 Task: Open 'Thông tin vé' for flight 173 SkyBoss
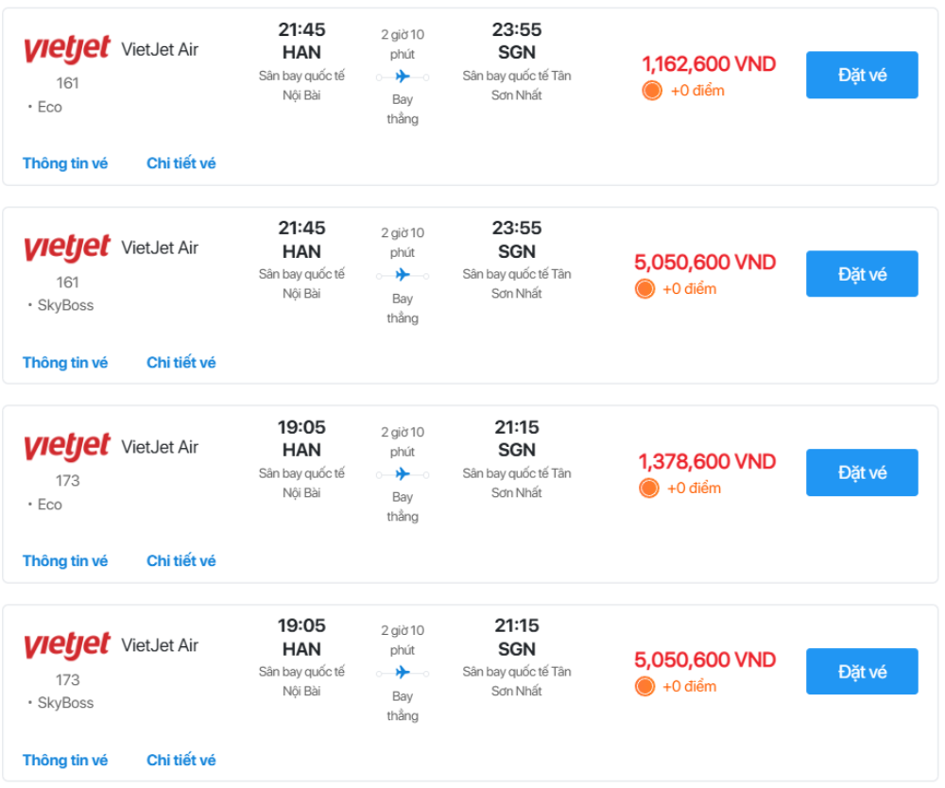65,761
